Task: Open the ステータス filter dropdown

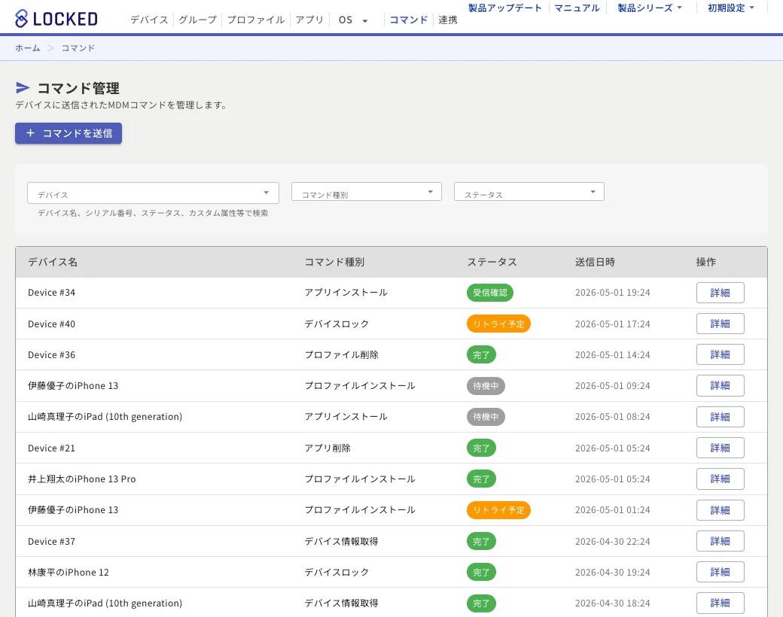Action: (x=529, y=192)
